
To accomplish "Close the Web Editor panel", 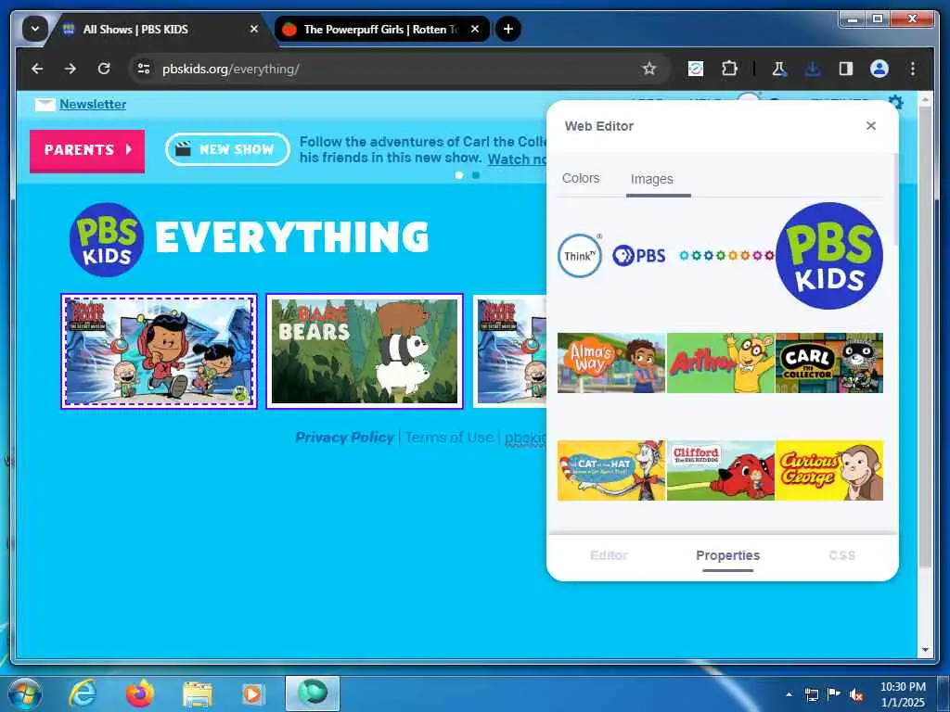I will point(871,125).
